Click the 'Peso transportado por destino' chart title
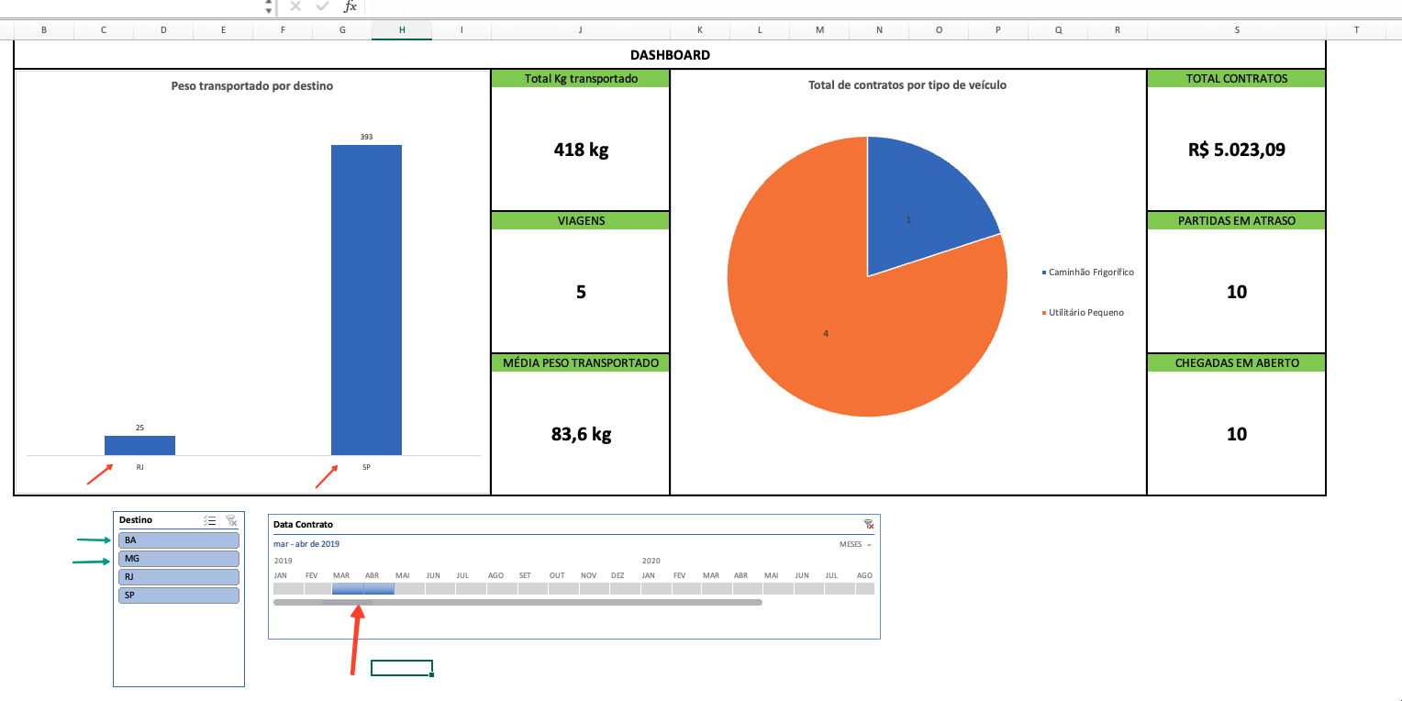The height and width of the screenshot is (701, 1402). click(x=252, y=86)
